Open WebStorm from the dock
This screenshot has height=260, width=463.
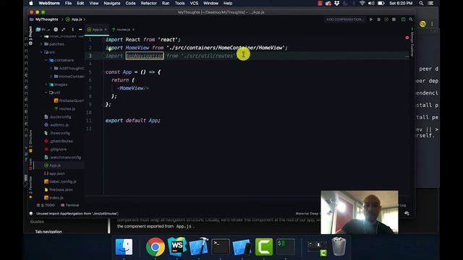(x=177, y=247)
